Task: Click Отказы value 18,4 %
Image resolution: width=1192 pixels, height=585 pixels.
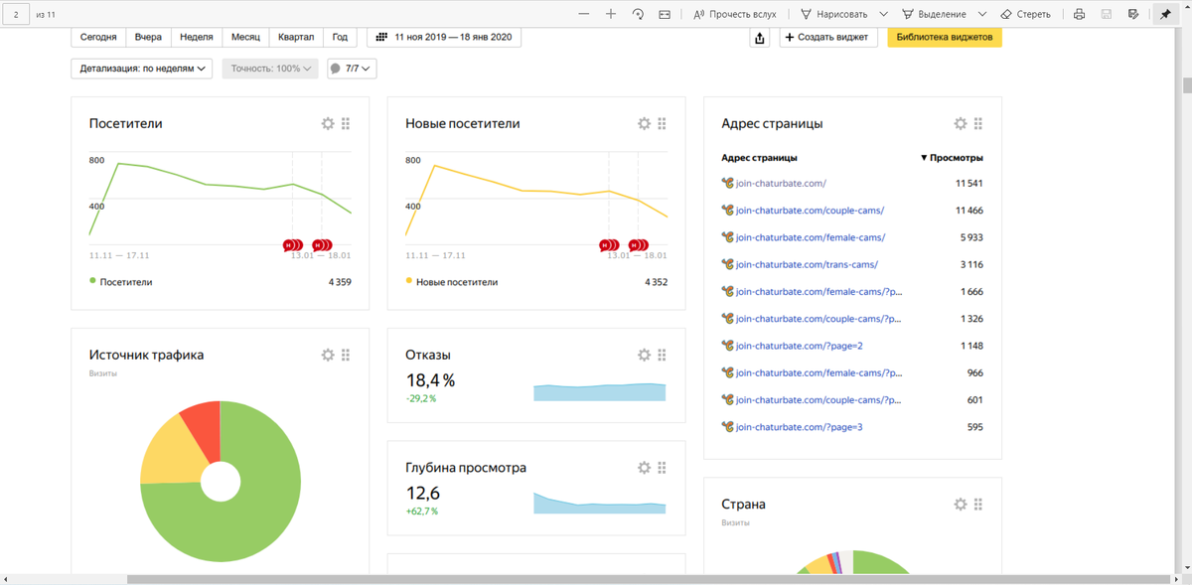Action: [430, 380]
